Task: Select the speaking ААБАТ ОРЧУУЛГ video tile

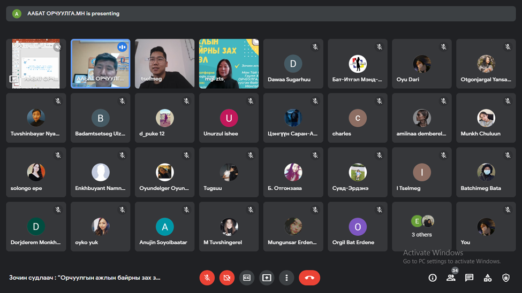Action: [x=100, y=64]
